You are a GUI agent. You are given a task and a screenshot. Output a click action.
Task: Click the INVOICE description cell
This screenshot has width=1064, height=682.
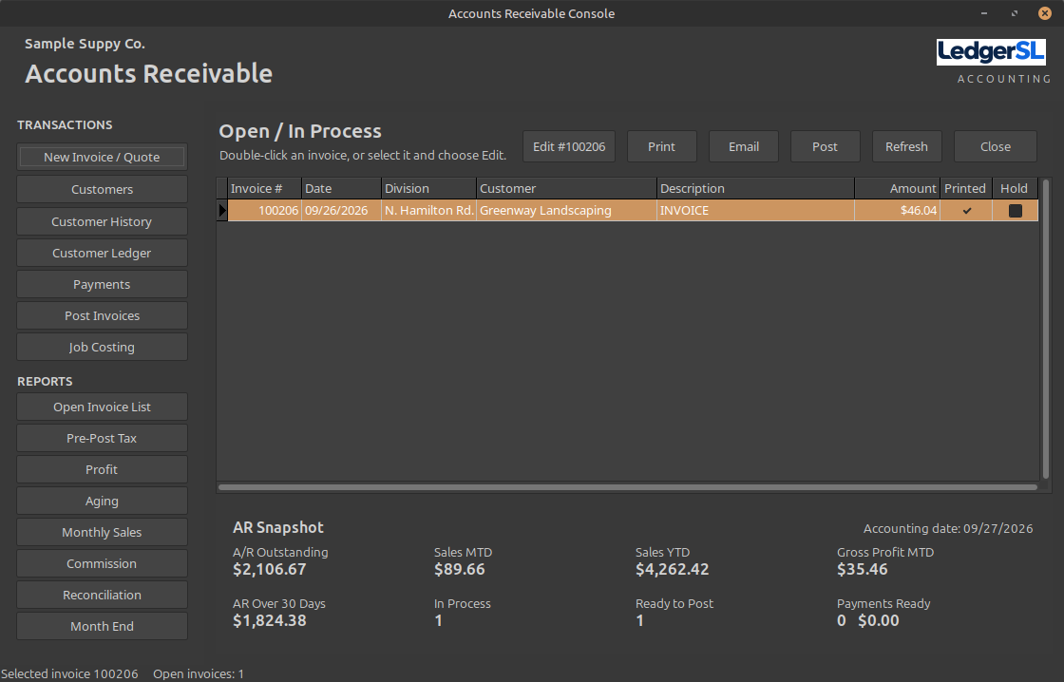click(756, 210)
